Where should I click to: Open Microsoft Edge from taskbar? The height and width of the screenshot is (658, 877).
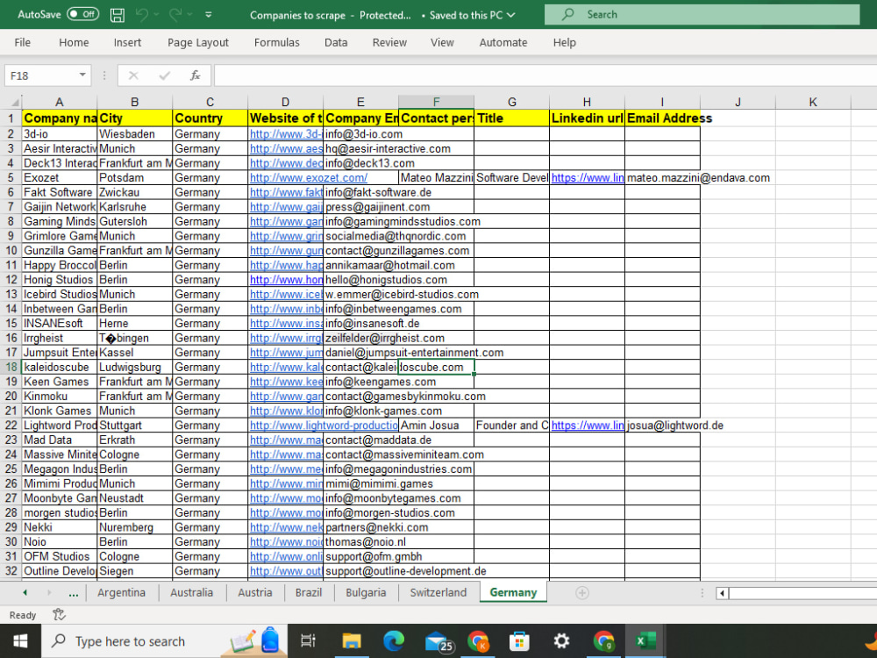[x=394, y=641]
